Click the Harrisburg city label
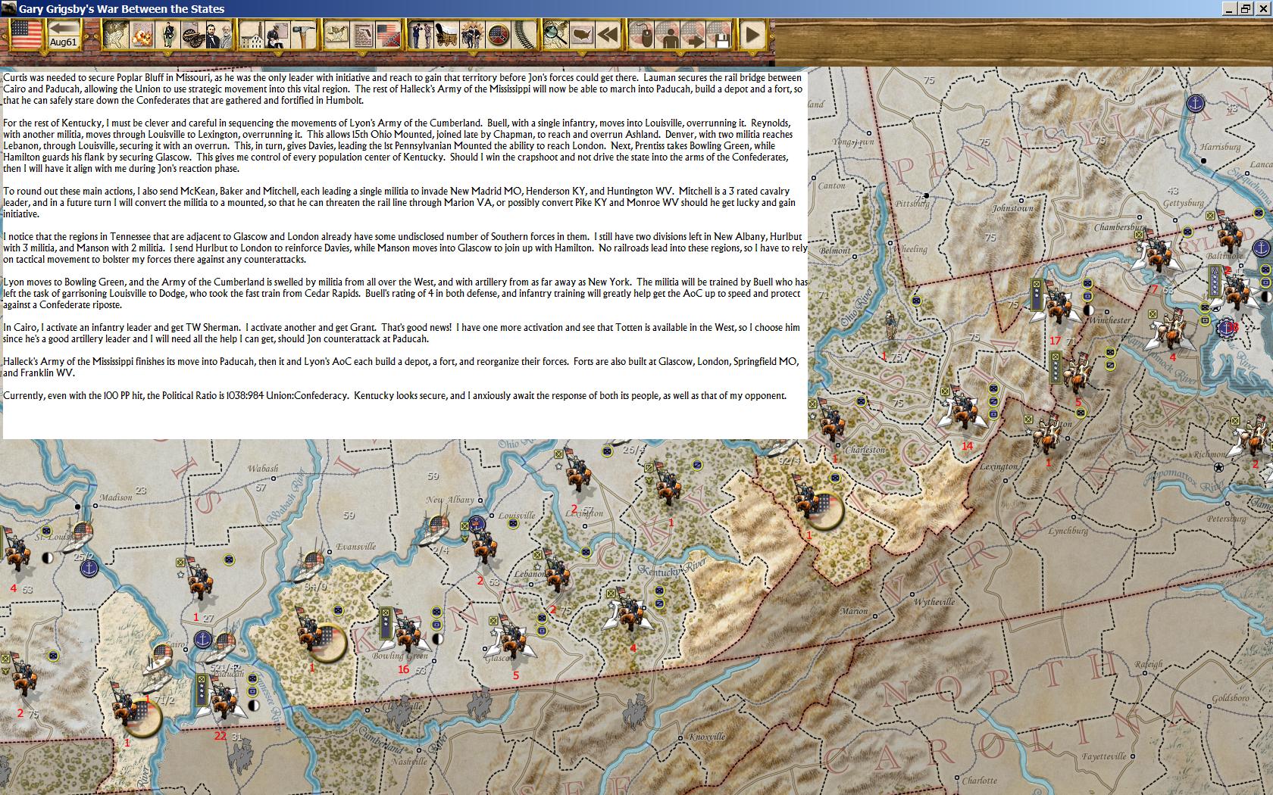 pos(1221,147)
